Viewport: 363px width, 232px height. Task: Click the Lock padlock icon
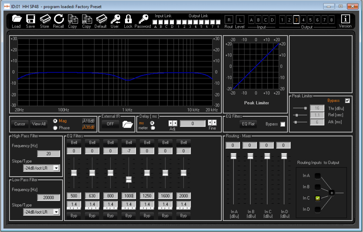128,19
